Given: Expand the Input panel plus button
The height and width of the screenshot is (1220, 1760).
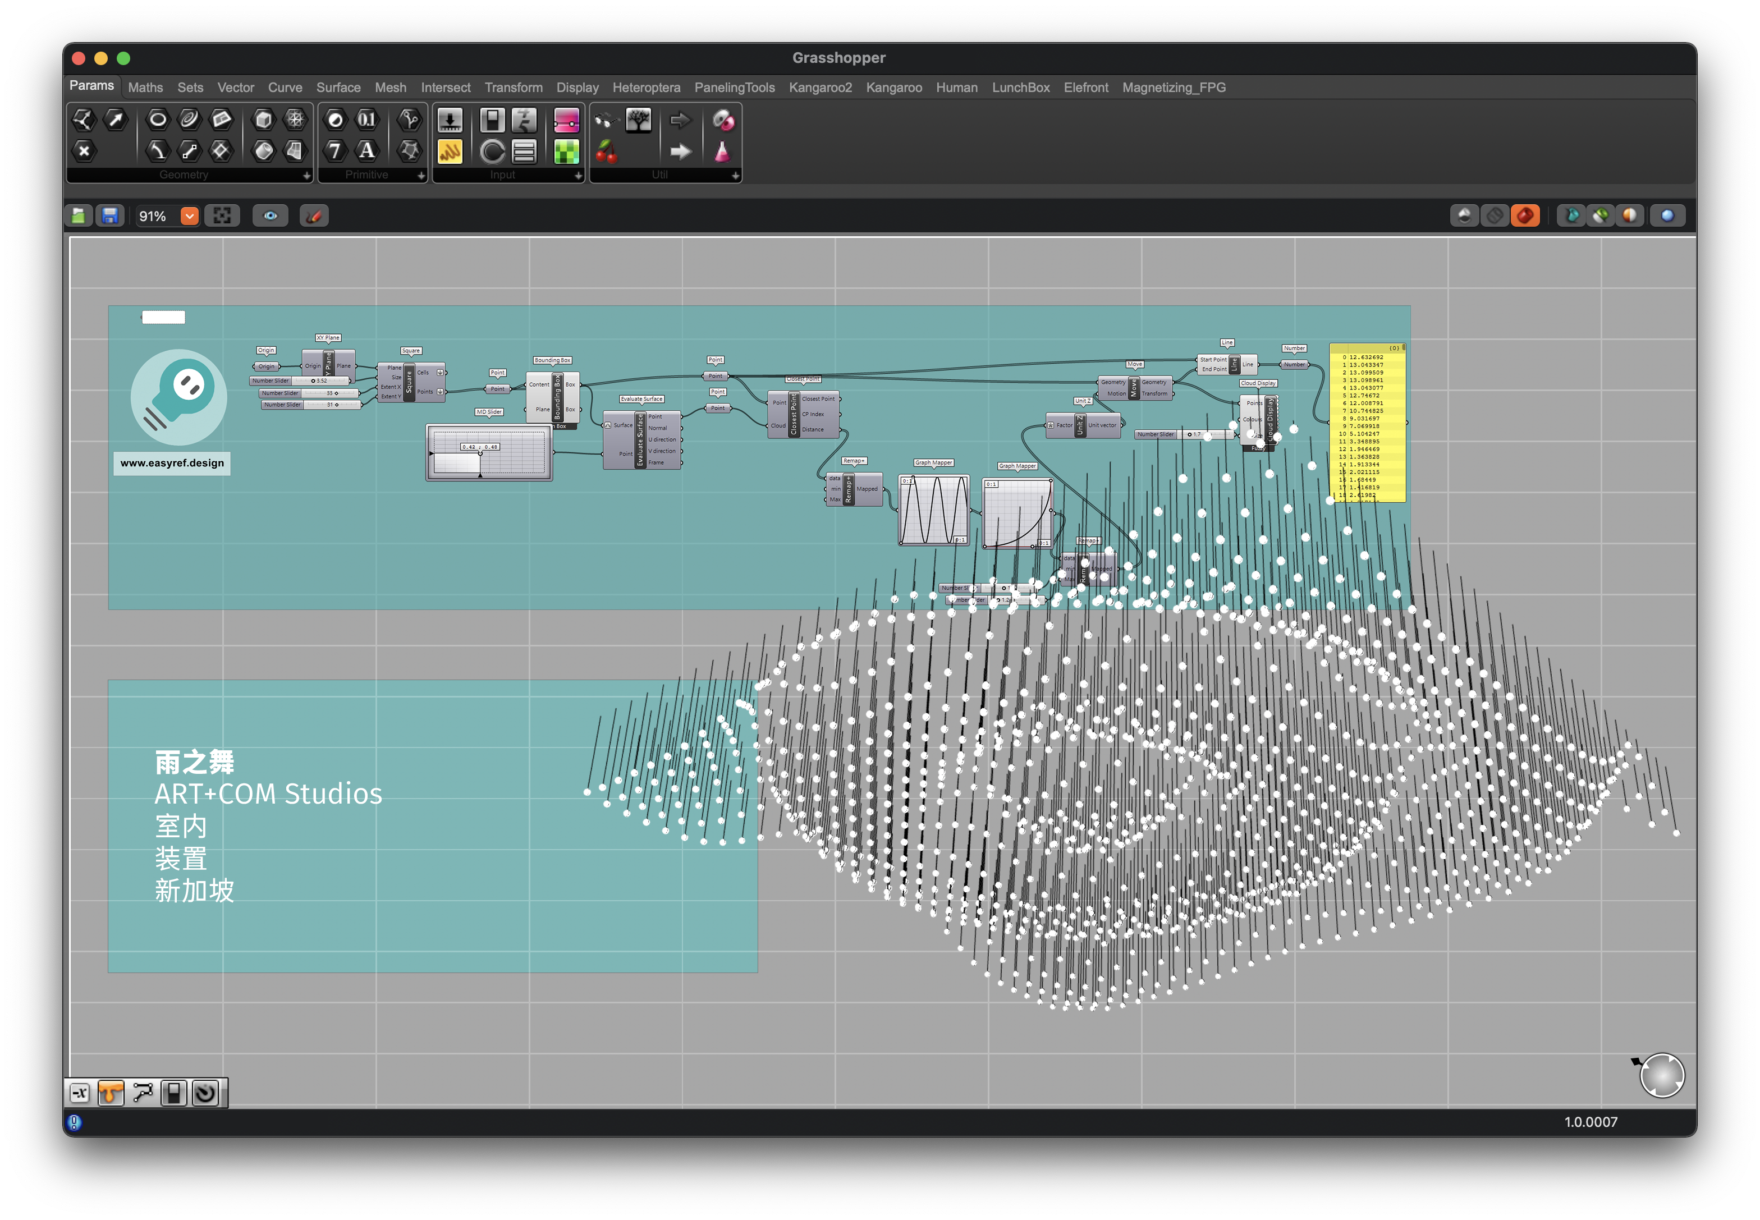Looking at the screenshot, I should point(578,176).
